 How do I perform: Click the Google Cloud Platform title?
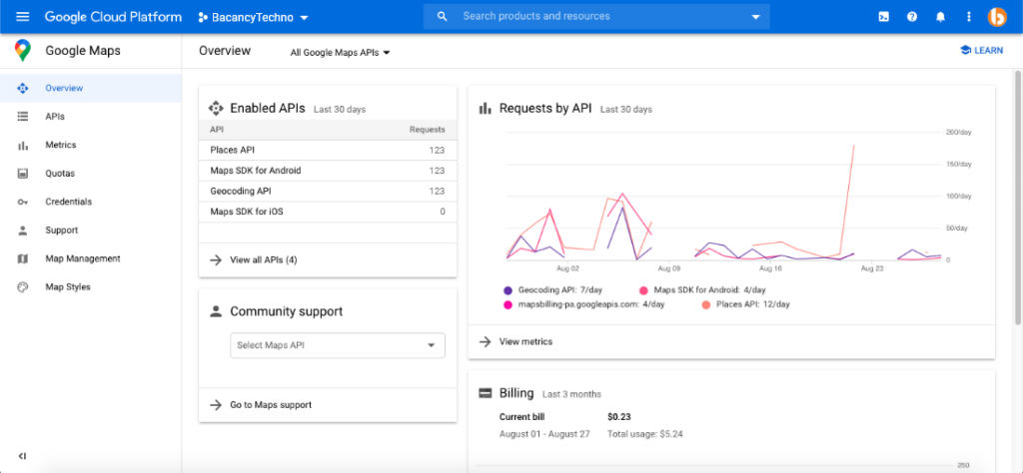[113, 17]
